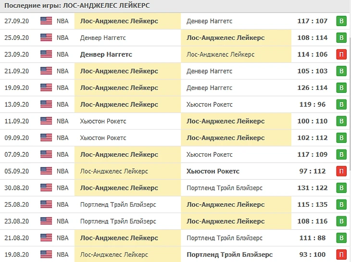Image resolution: width=351 pixels, height=262 pixels.
Task: Click the date 30.08.20
Action: coord(16,187)
